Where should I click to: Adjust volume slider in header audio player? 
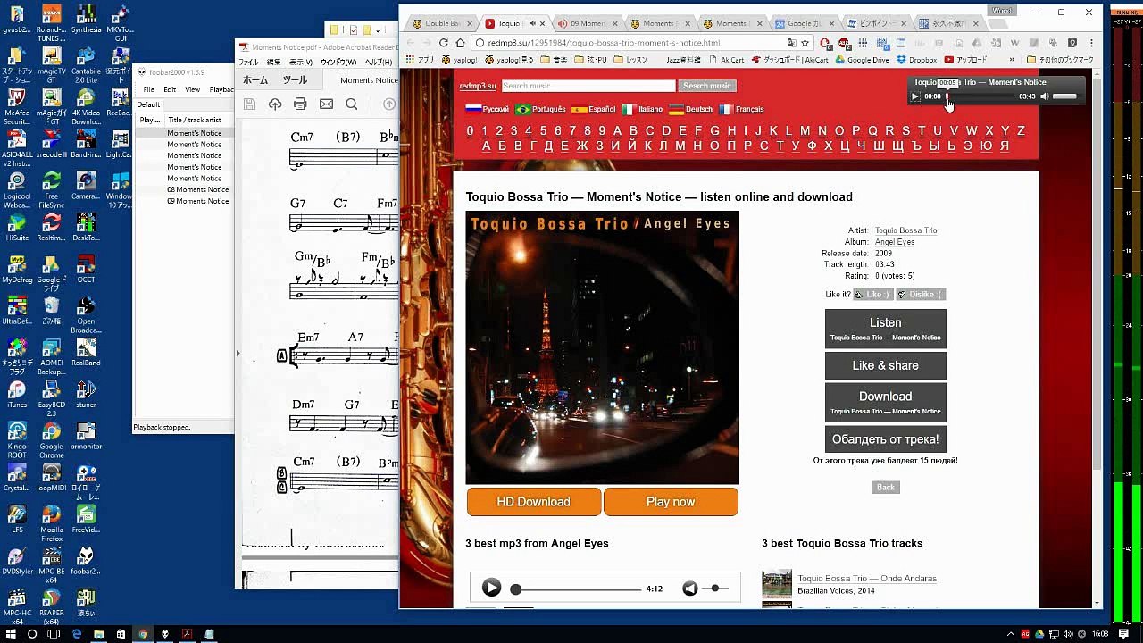(1064, 96)
